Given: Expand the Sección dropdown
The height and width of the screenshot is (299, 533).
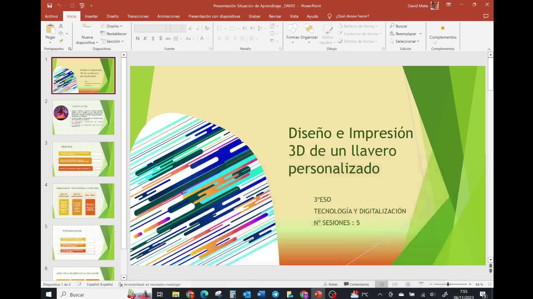Looking at the screenshot, I should (x=113, y=41).
